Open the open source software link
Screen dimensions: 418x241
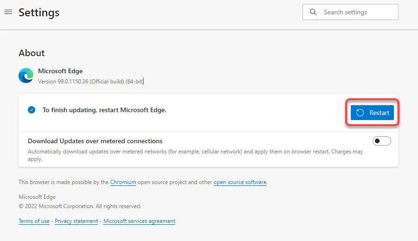coord(240,182)
